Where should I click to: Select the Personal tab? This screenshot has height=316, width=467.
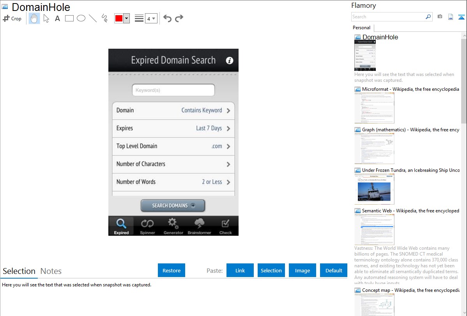[362, 28]
